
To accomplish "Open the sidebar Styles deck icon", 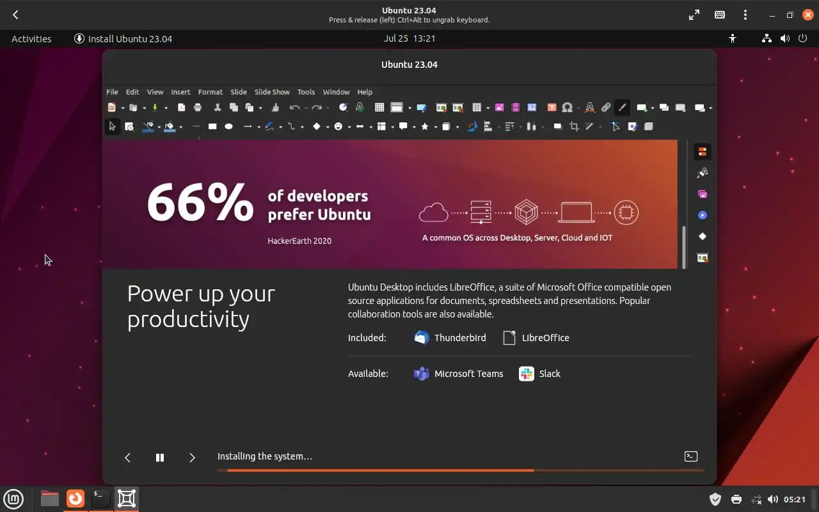I will pyautogui.click(x=703, y=173).
